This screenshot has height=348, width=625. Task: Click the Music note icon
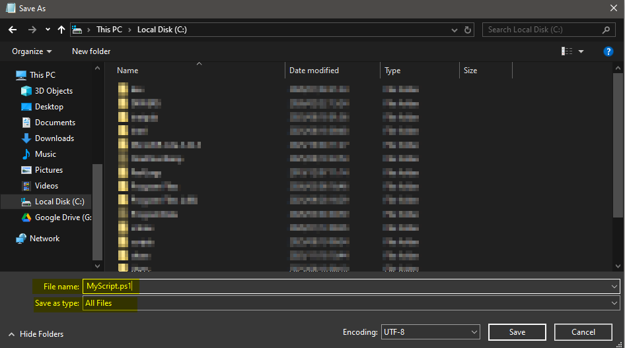(26, 154)
